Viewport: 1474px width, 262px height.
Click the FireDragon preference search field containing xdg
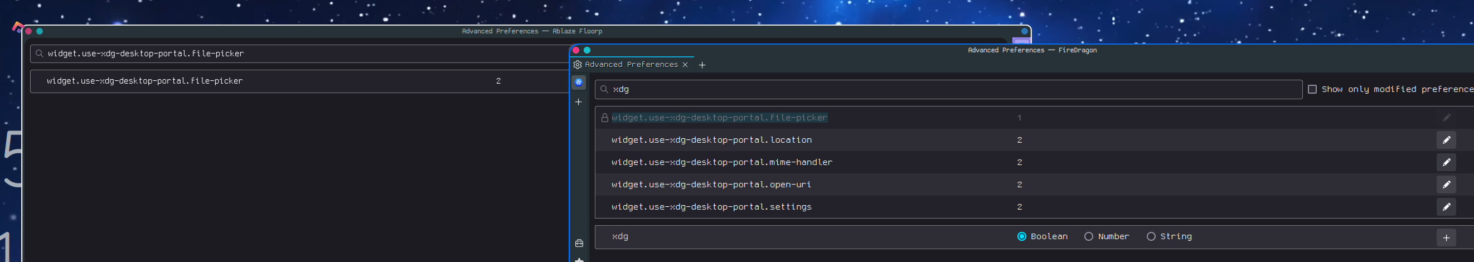948,89
